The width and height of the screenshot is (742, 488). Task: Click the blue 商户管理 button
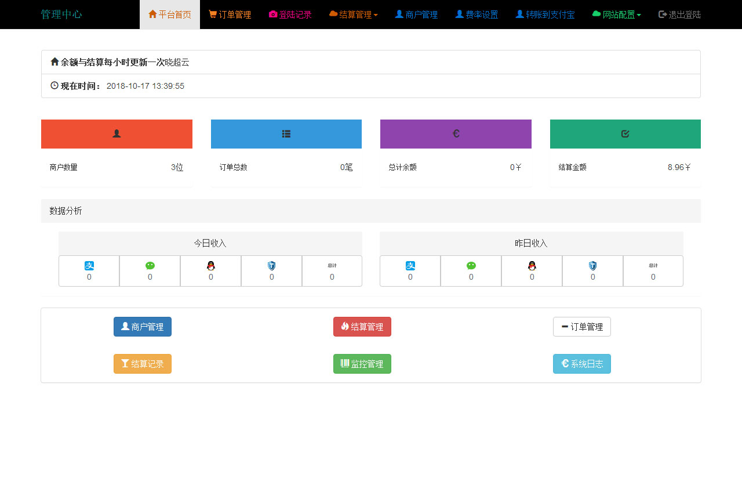[142, 327]
